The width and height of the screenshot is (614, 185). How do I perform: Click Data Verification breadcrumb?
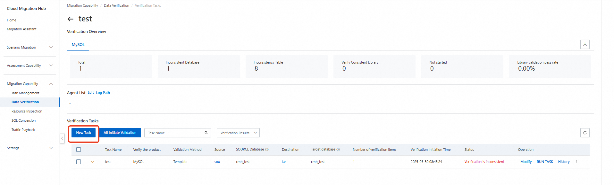pyautogui.click(x=116, y=5)
